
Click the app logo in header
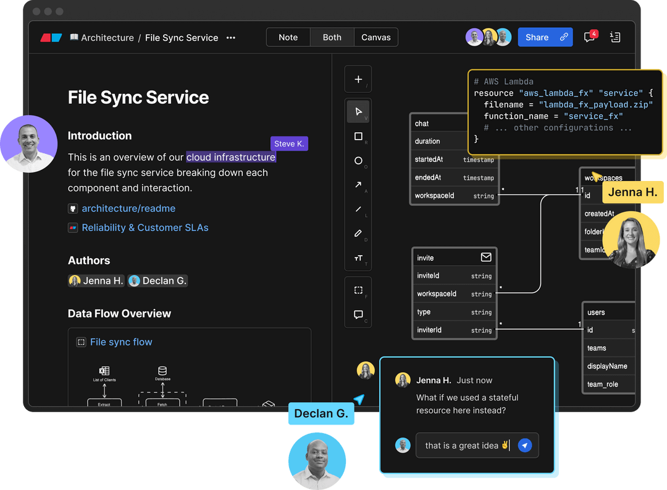coord(51,38)
